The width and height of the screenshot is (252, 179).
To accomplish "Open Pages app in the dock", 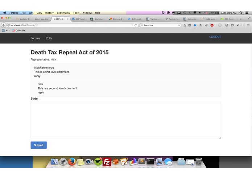I will [x=124, y=162].
